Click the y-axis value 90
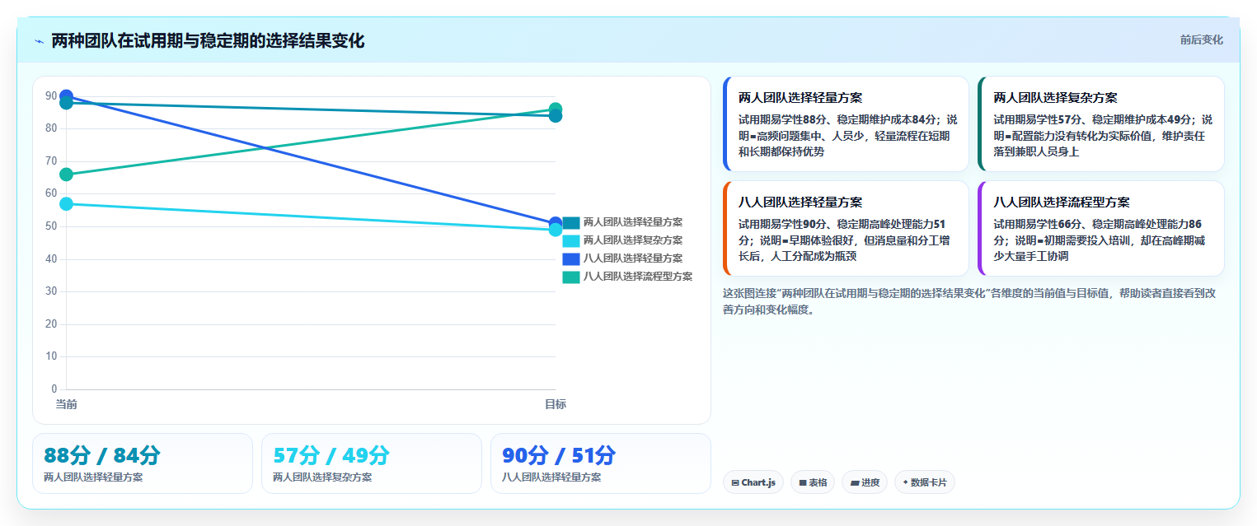 coord(51,96)
